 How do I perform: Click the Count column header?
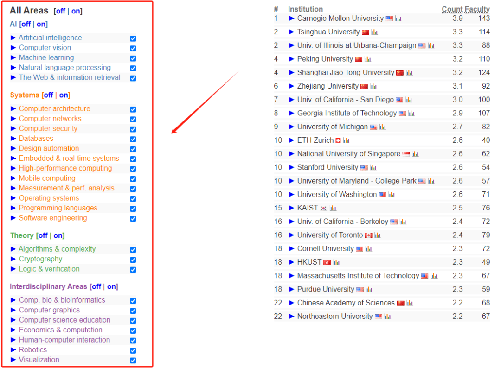click(x=452, y=9)
